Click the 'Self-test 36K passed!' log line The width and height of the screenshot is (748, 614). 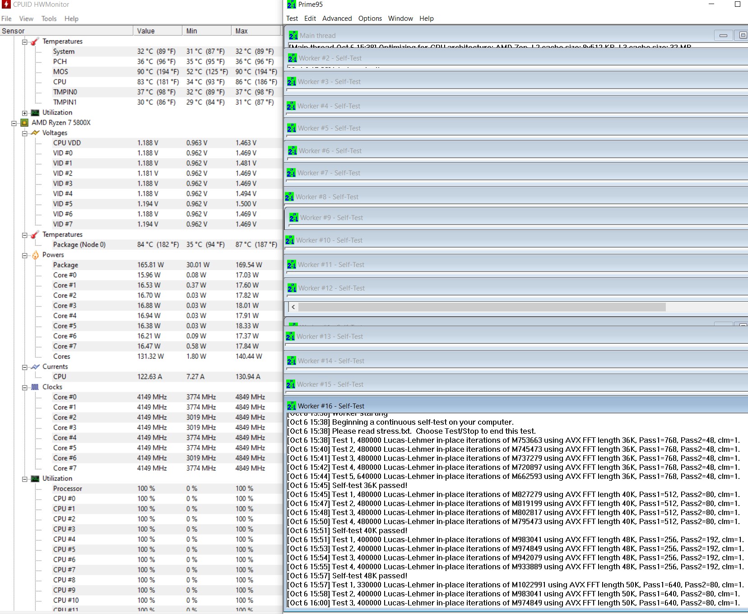(x=347, y=486)
